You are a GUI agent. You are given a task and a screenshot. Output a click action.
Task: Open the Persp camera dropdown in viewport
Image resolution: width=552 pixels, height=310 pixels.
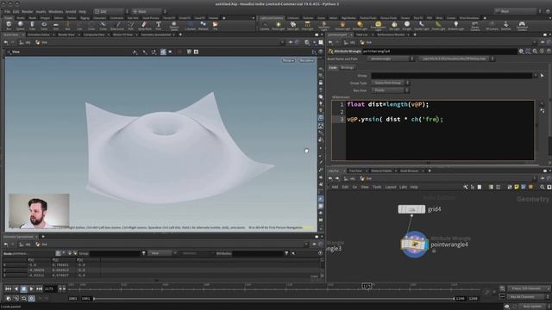tap(288, 61)
